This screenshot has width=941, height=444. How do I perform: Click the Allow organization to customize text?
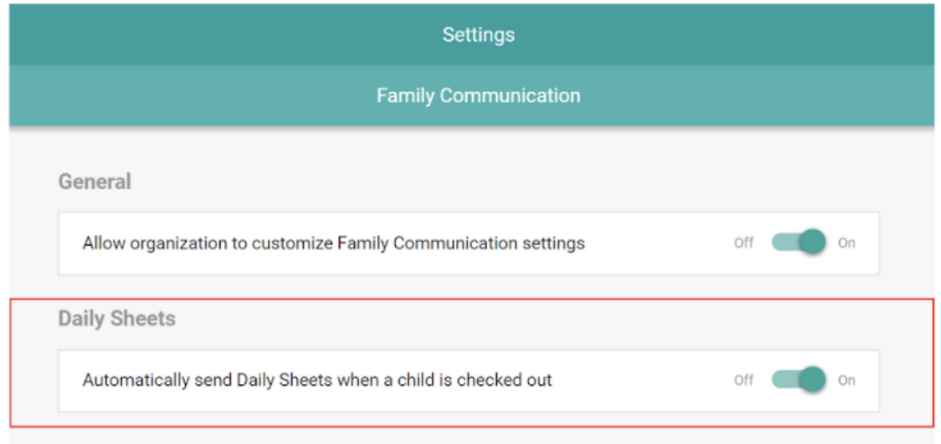coord(333,243)
